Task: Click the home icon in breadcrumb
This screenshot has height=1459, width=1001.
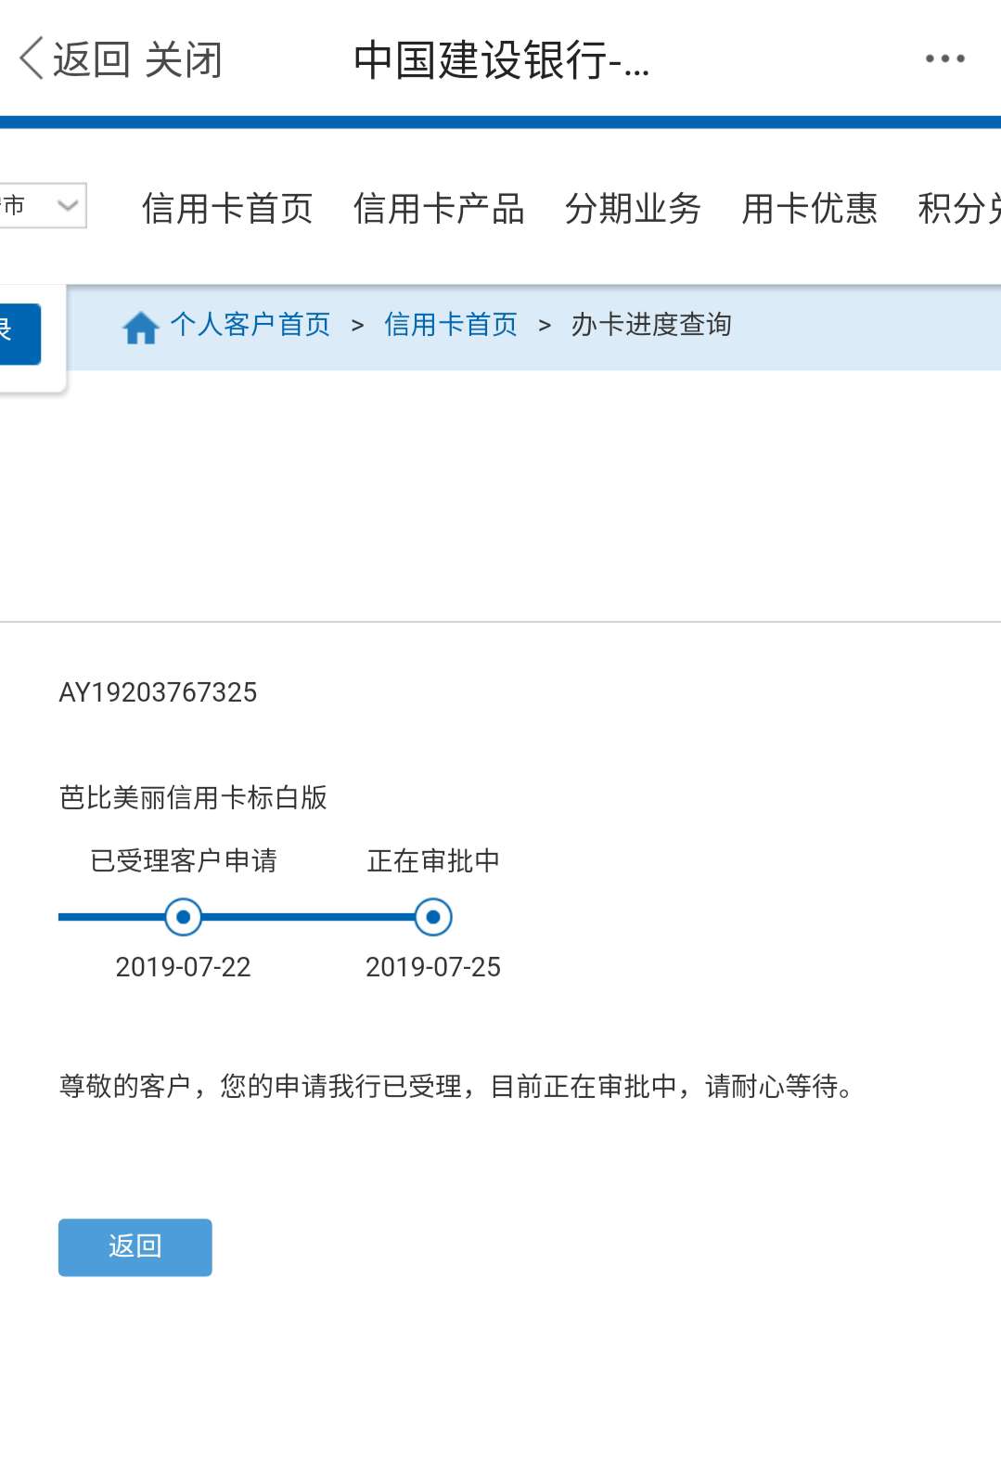Action: (x=141, y=327)
